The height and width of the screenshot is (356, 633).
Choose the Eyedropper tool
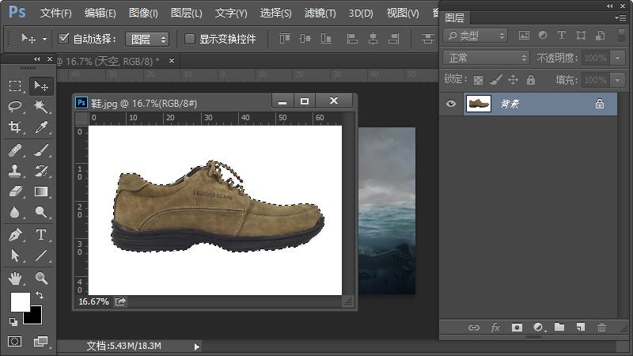point(41,127)
